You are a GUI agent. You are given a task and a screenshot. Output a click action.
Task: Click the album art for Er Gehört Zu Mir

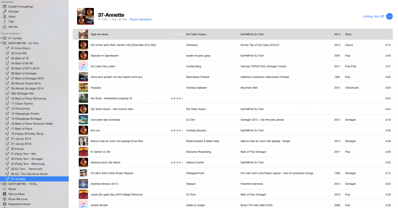83,152
